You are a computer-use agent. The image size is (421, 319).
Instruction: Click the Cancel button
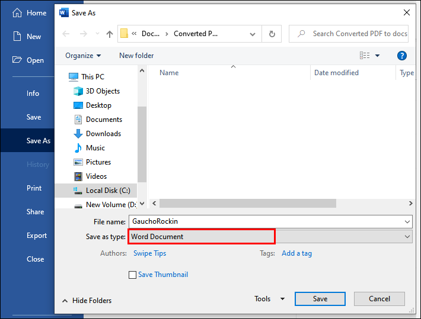point(379,299)
